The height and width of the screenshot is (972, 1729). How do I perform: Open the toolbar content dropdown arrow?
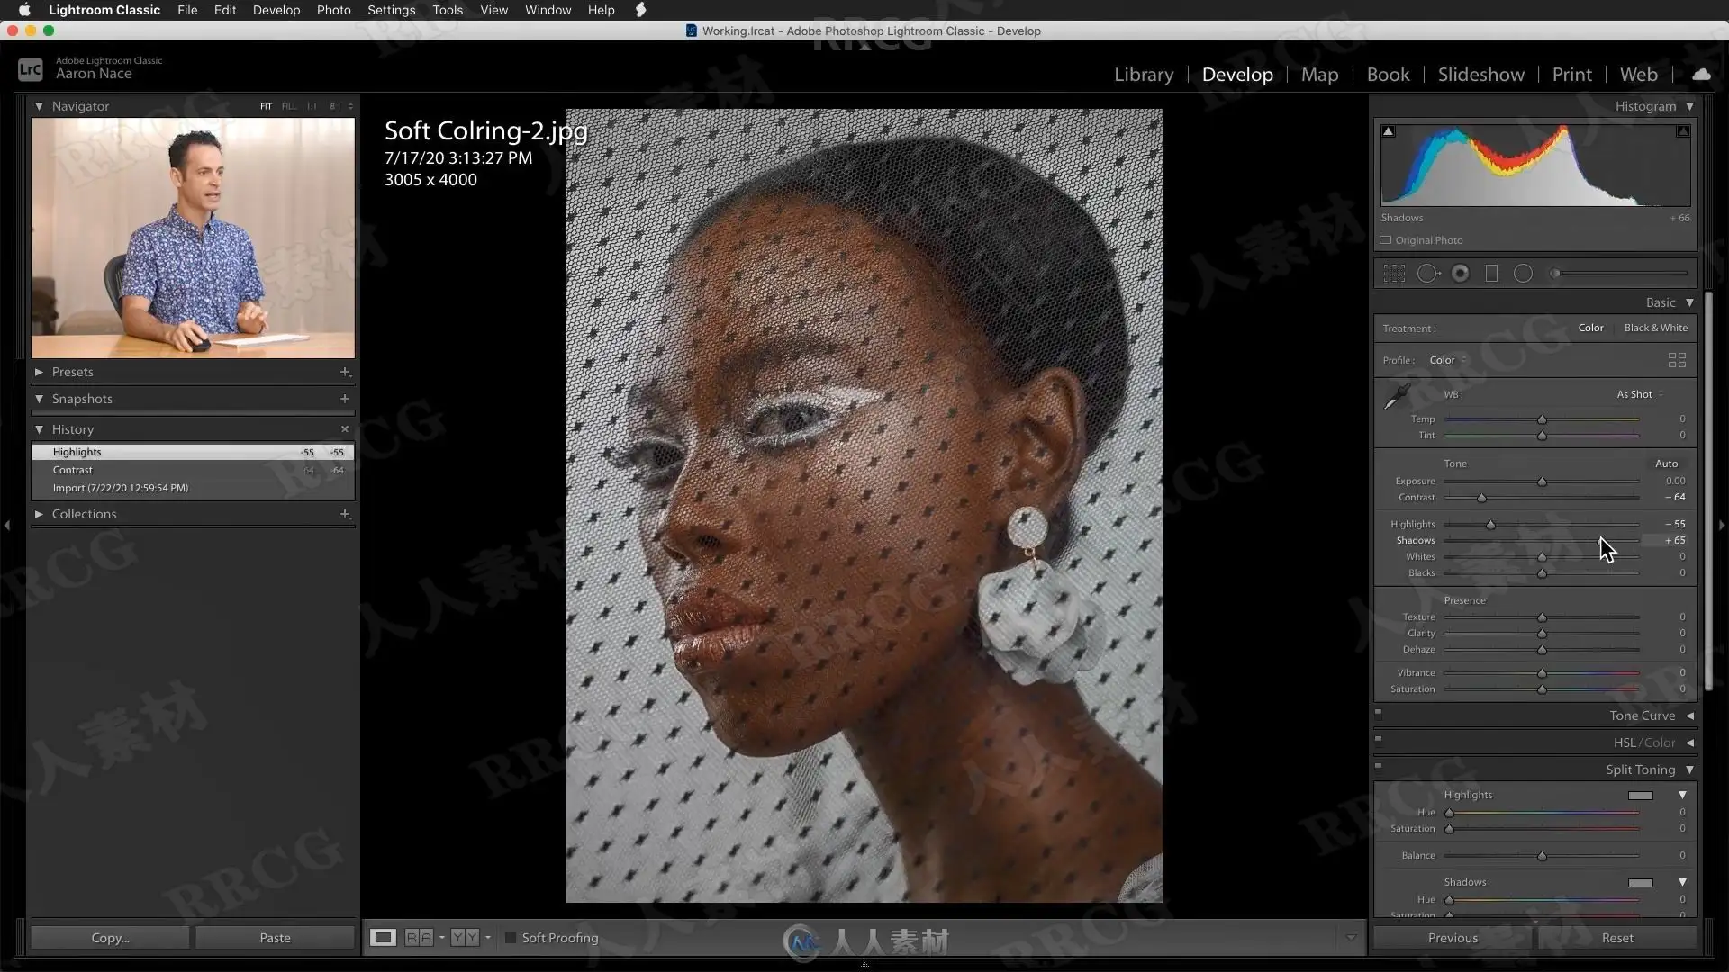1351,938
